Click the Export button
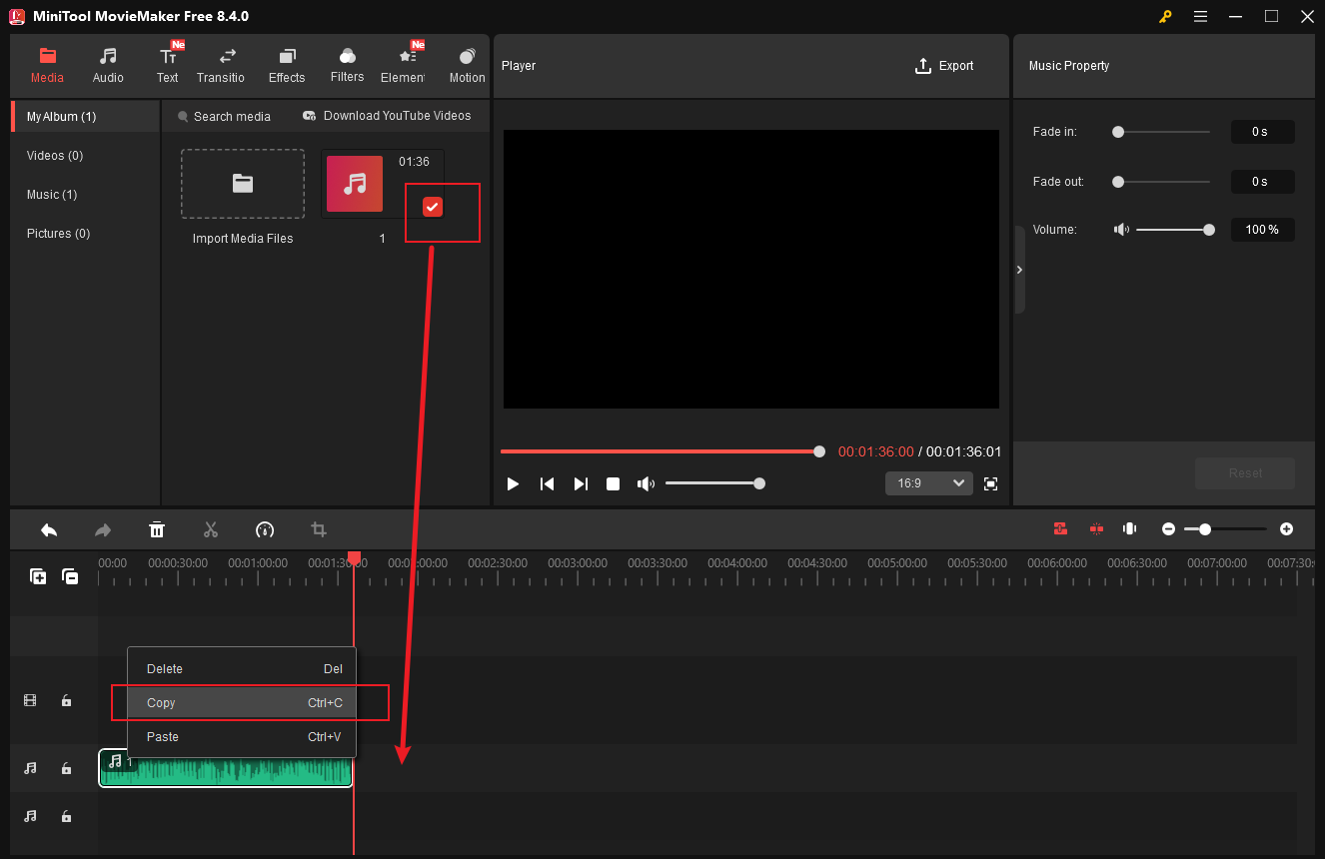The width and height of the screenshot is (1325, 859). [x=943, y=66]
